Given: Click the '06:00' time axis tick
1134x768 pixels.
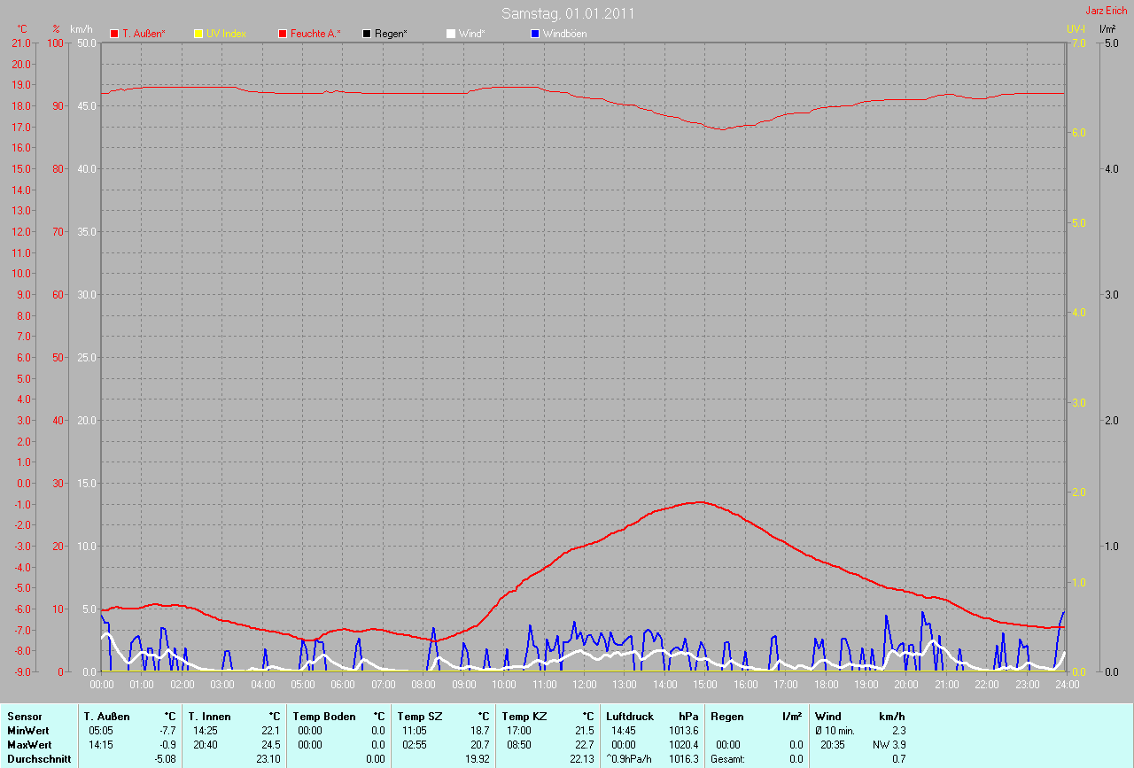Looking at the screenshot, I should click(343, 685).
